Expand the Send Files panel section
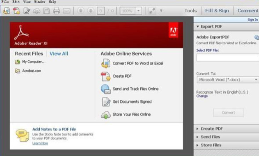 coord(226,137)
